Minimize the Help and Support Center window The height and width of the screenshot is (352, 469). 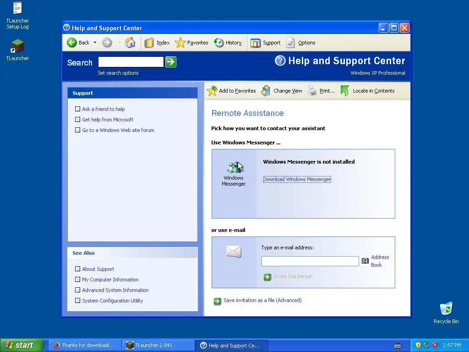(x=383, y=28)
